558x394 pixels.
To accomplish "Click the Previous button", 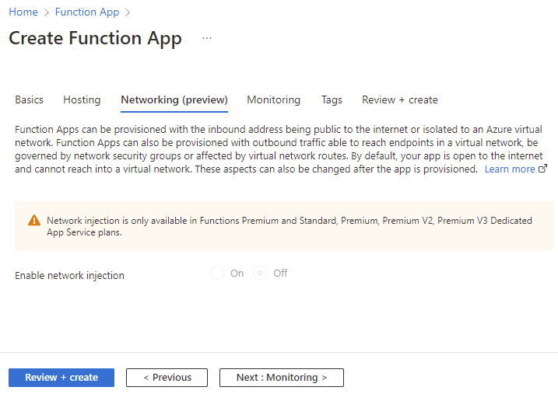I will point(167,378).
